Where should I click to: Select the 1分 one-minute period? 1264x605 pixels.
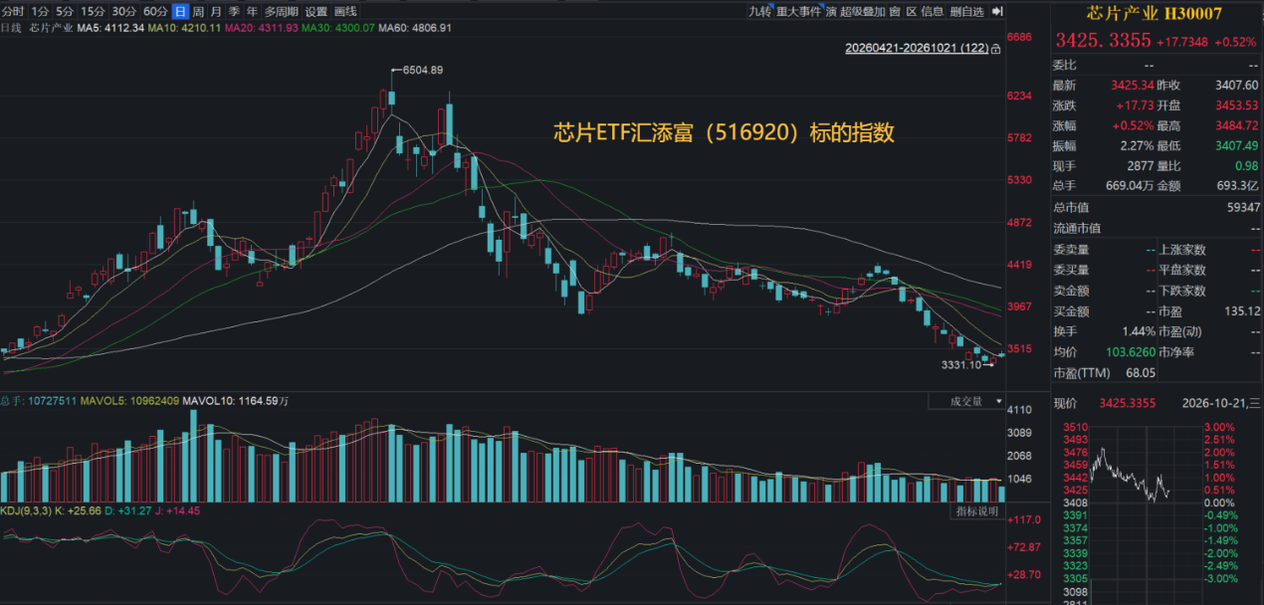tap(40, 12)
